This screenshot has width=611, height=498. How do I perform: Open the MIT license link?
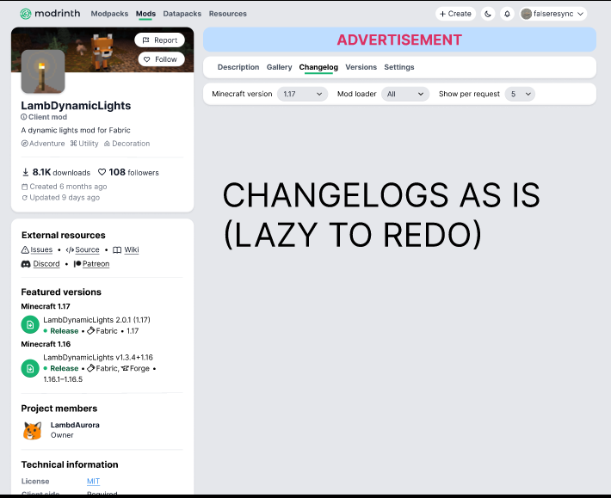click(x=93, y=482)
